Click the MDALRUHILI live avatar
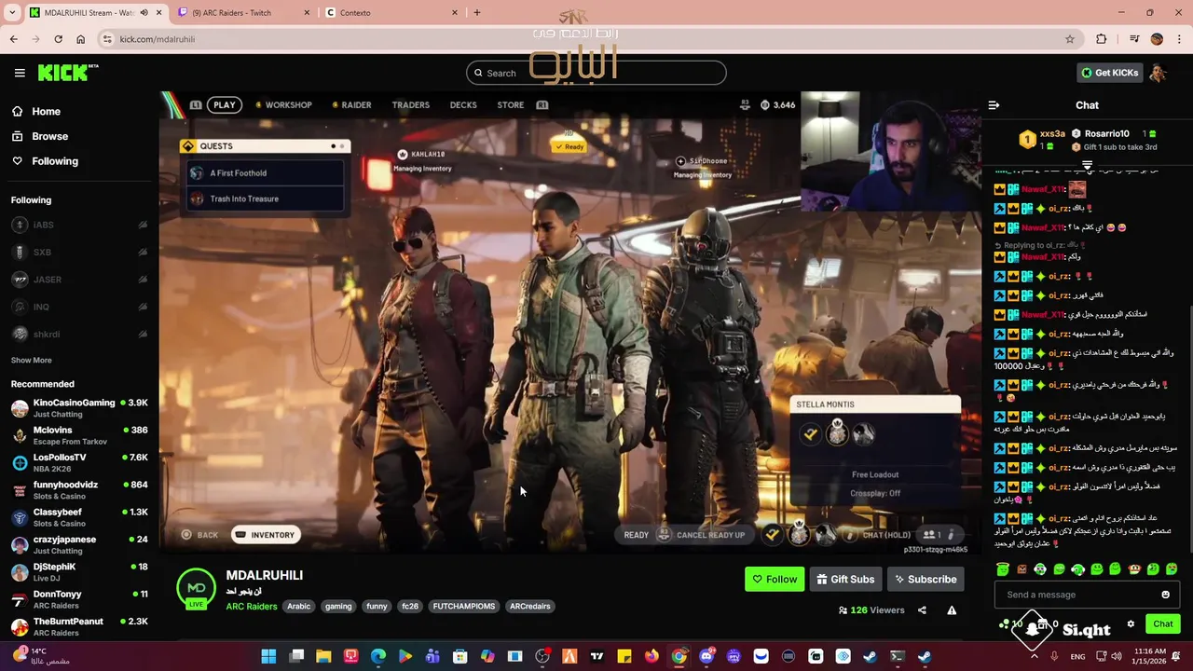1193x671 pixels. point(196,589)
